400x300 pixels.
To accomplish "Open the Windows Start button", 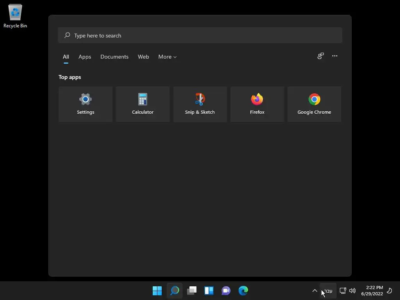I will (157, 291).
